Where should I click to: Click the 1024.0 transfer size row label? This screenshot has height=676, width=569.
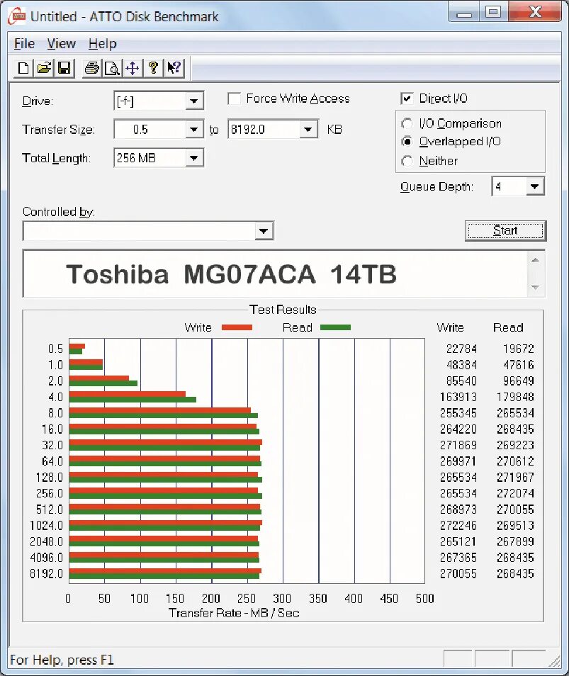click(x=46, y=526)
